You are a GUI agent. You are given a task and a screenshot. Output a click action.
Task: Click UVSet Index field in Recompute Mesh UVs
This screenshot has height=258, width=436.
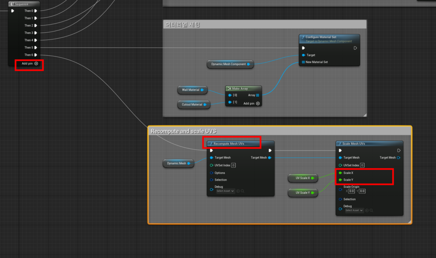(x=233, y=165)
